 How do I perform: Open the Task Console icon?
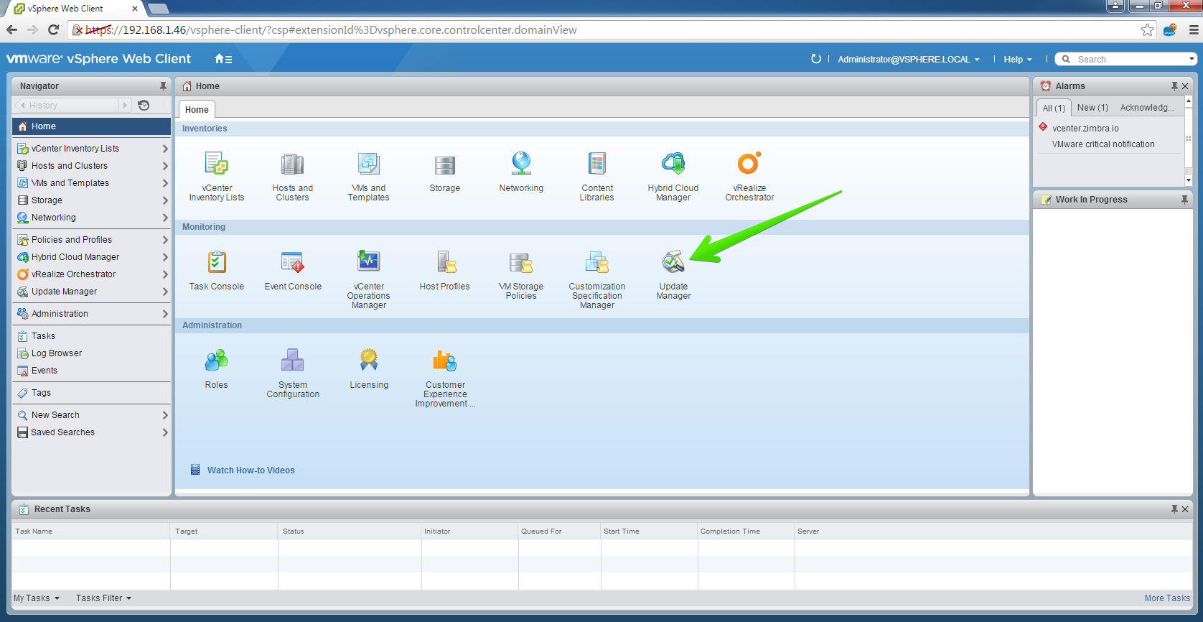click(217, 262)
